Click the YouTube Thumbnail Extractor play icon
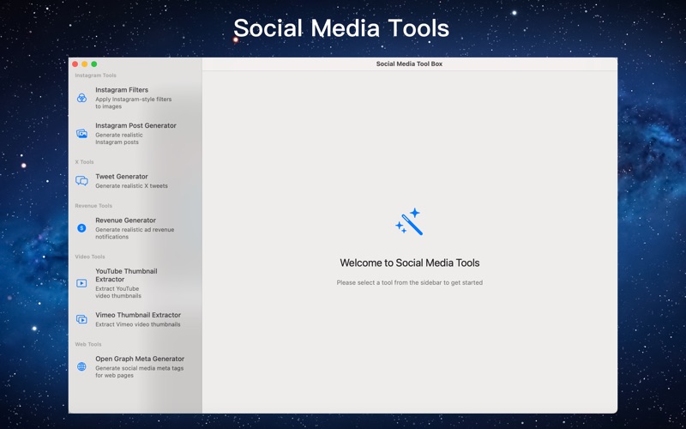 click(x=81, y=283)
